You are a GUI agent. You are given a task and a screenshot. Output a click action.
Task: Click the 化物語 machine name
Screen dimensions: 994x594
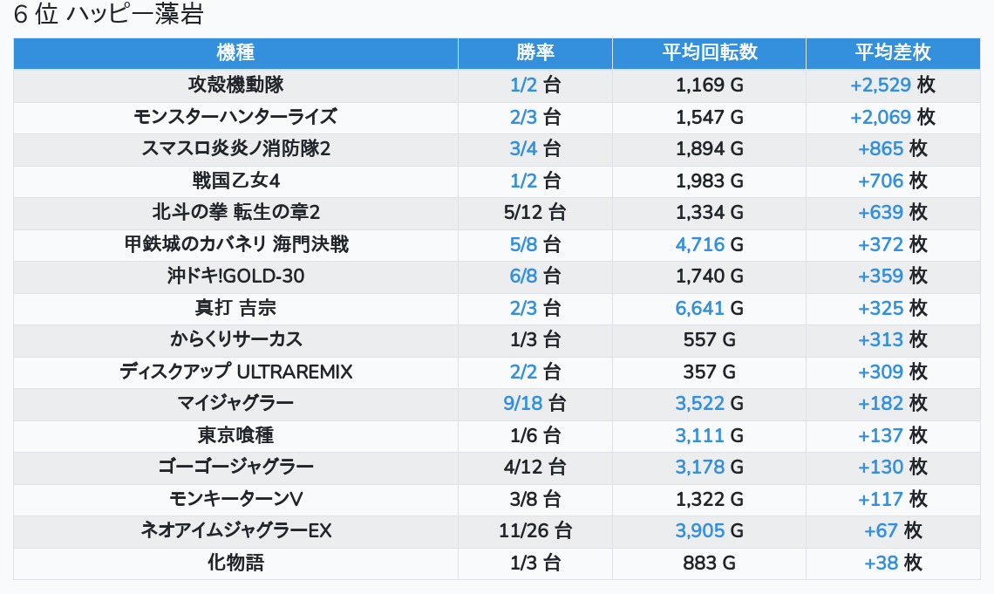point(235,563)
